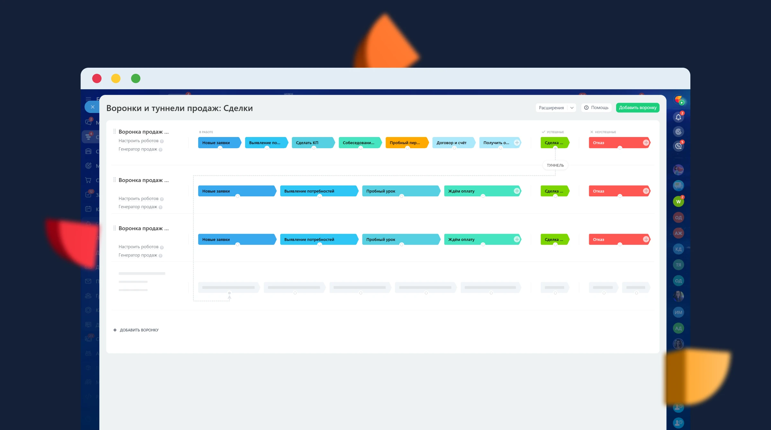Click the green Добавить воронку button
Image resolution: width=771 pixels, height=430 pixels.
pyautogui.click(x=637, y=108)
